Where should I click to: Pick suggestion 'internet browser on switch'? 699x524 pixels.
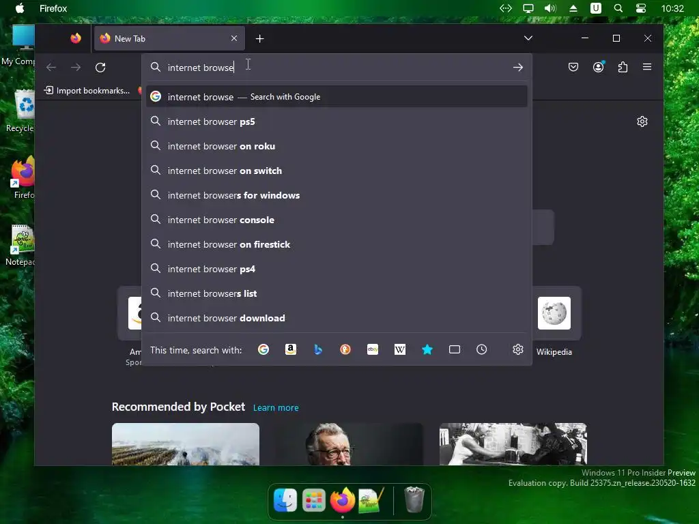tap(337, 170)
